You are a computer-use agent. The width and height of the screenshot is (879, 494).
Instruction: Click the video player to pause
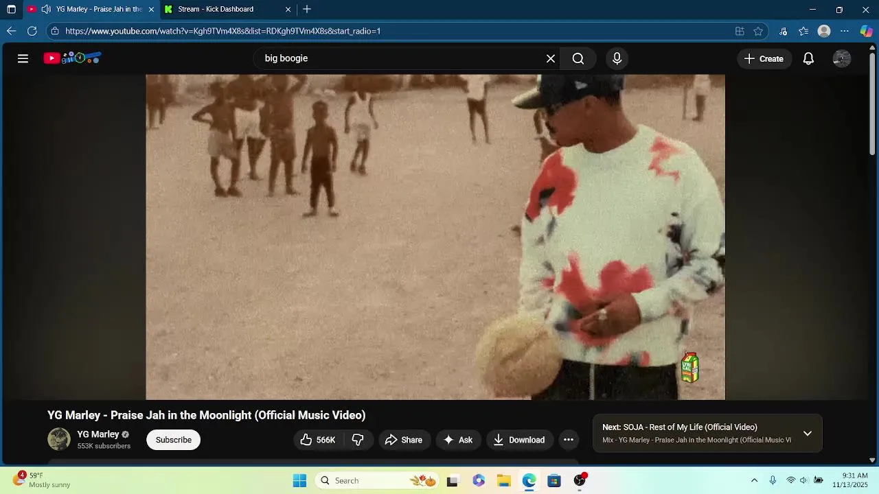tap(435, 237)
